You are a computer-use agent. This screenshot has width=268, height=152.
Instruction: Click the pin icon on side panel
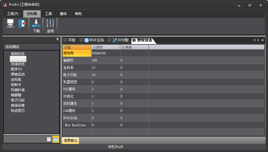point(57,39)
